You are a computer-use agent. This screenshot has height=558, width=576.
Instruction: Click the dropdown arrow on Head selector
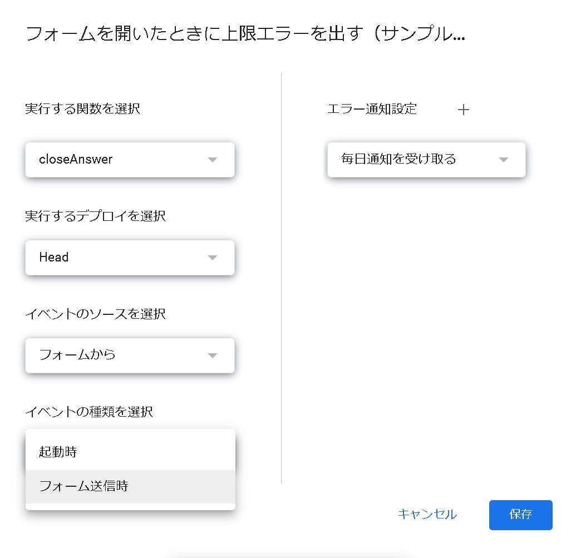tap(212, 258)
